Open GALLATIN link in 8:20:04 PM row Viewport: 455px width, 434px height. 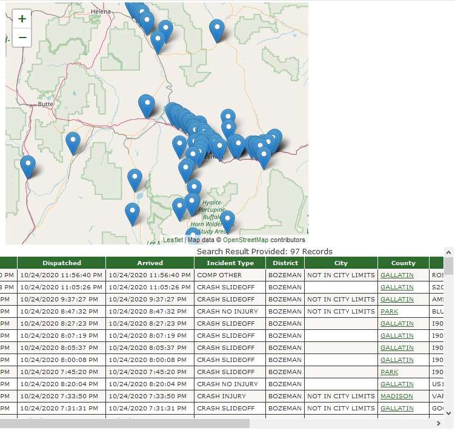pos(397,384)
